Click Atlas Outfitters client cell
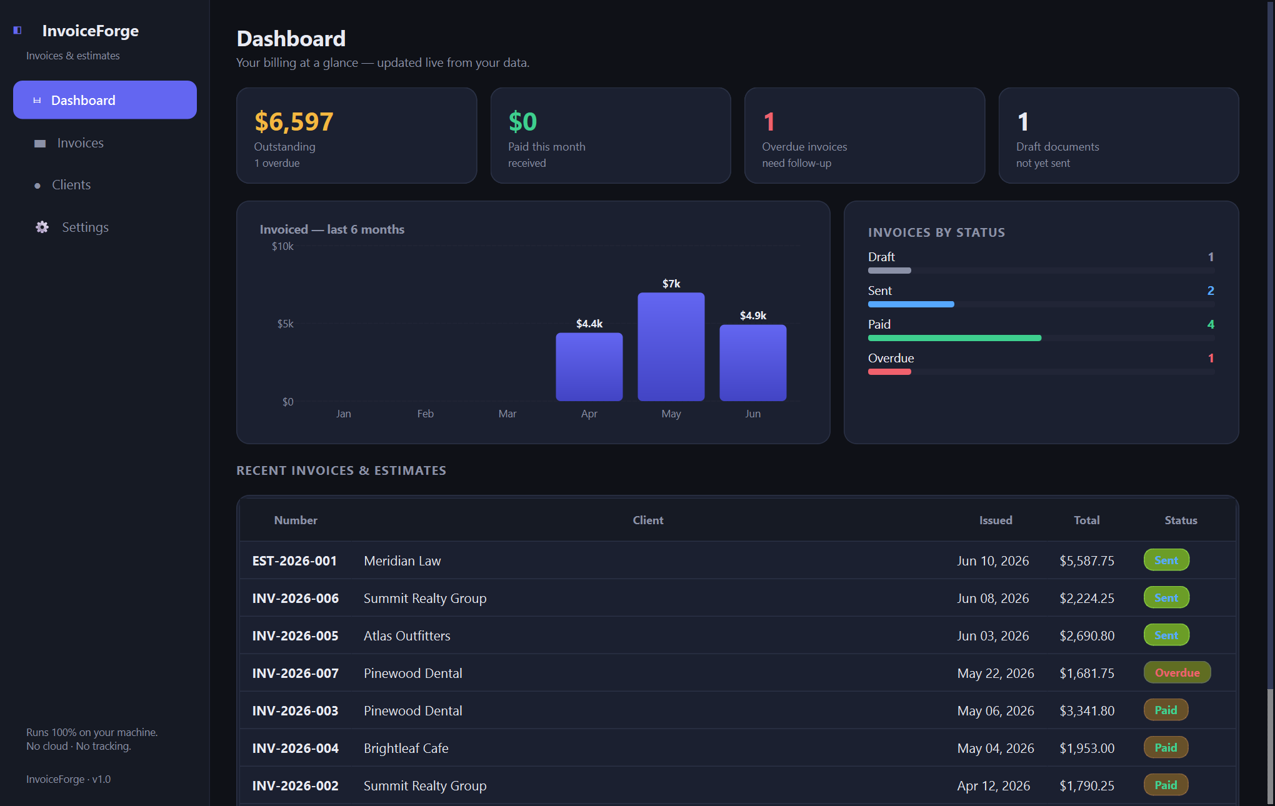1275x806 pixels. click(x=407, y=635)
